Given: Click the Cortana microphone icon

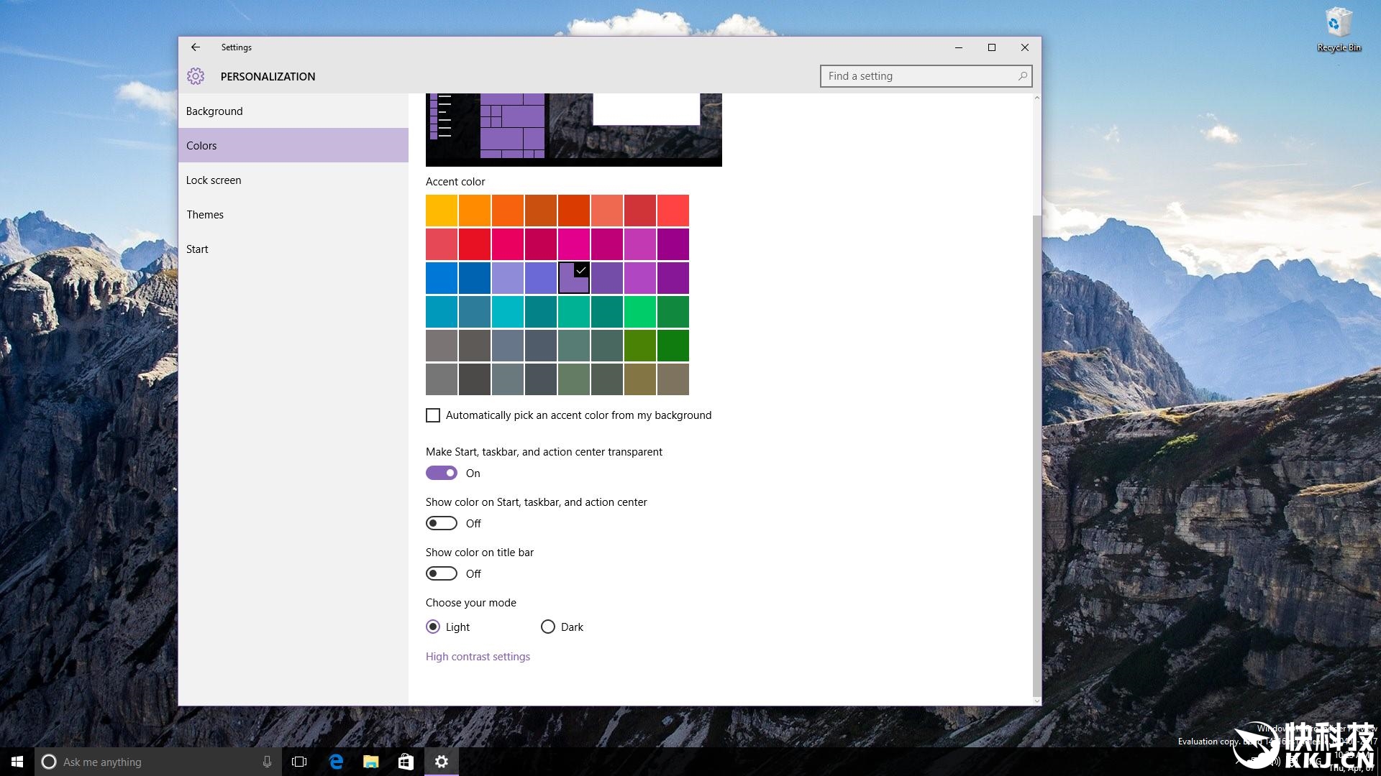Looking at the screenshot, I should coord(267,762).
